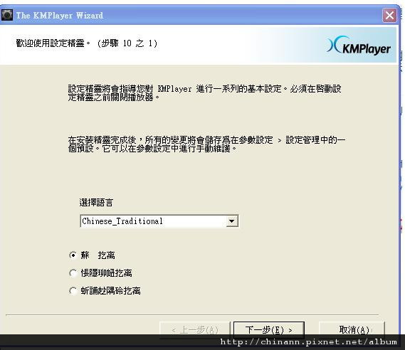Click the paragraph starting 設定精靈將會指導您
This screenshot has width=405, height=350.
click(x=204, y=93)
